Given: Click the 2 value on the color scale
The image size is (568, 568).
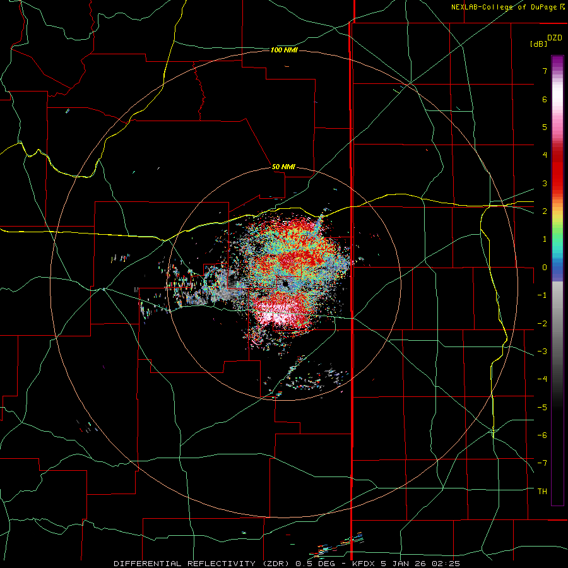Looking at the screenshot, I should (545, 211).
